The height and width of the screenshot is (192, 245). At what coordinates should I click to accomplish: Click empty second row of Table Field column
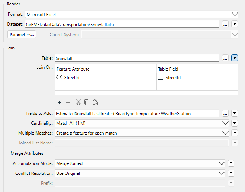(197, 86)
